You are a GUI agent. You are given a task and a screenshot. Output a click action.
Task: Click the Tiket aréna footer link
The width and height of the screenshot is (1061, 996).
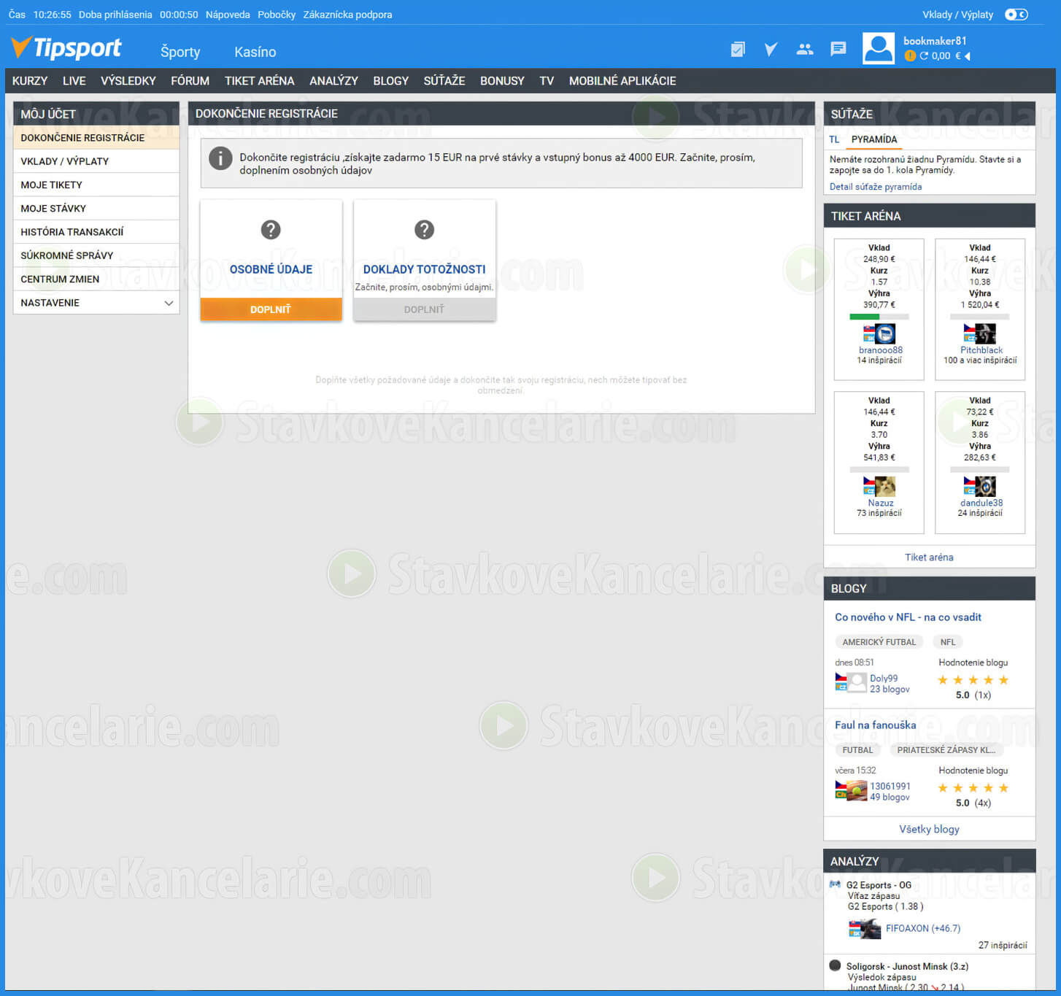[x=929, y=557]
